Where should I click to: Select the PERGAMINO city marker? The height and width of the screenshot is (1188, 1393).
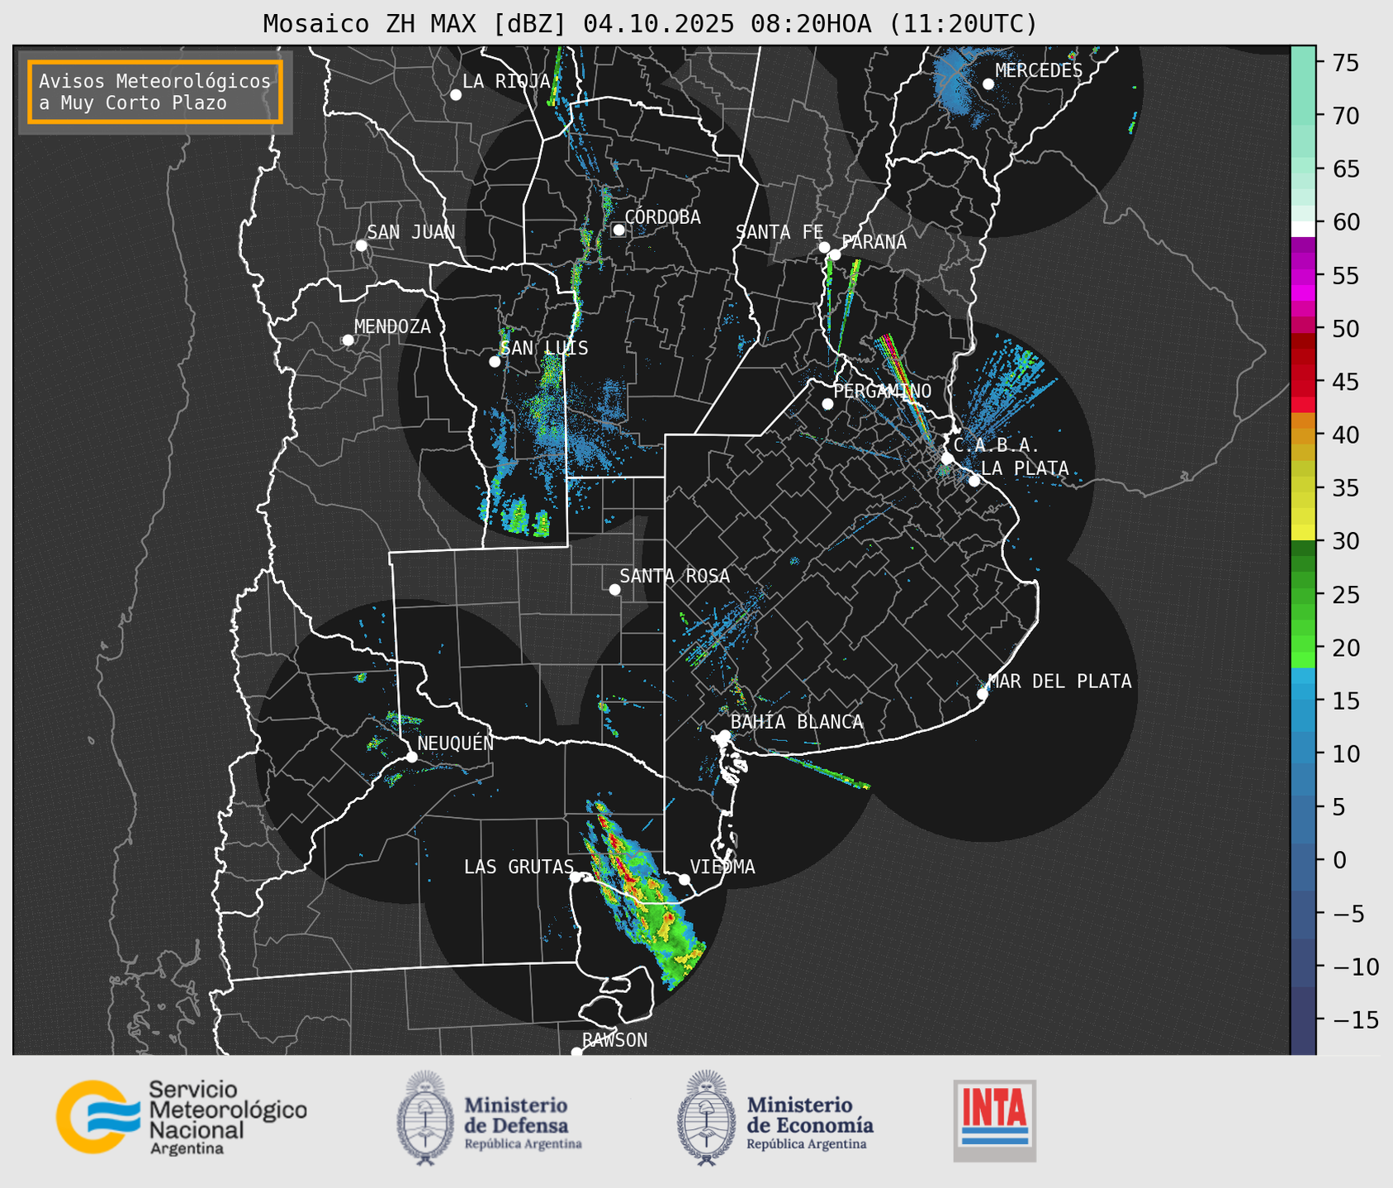pyautogui.click(x=827, y=404)
